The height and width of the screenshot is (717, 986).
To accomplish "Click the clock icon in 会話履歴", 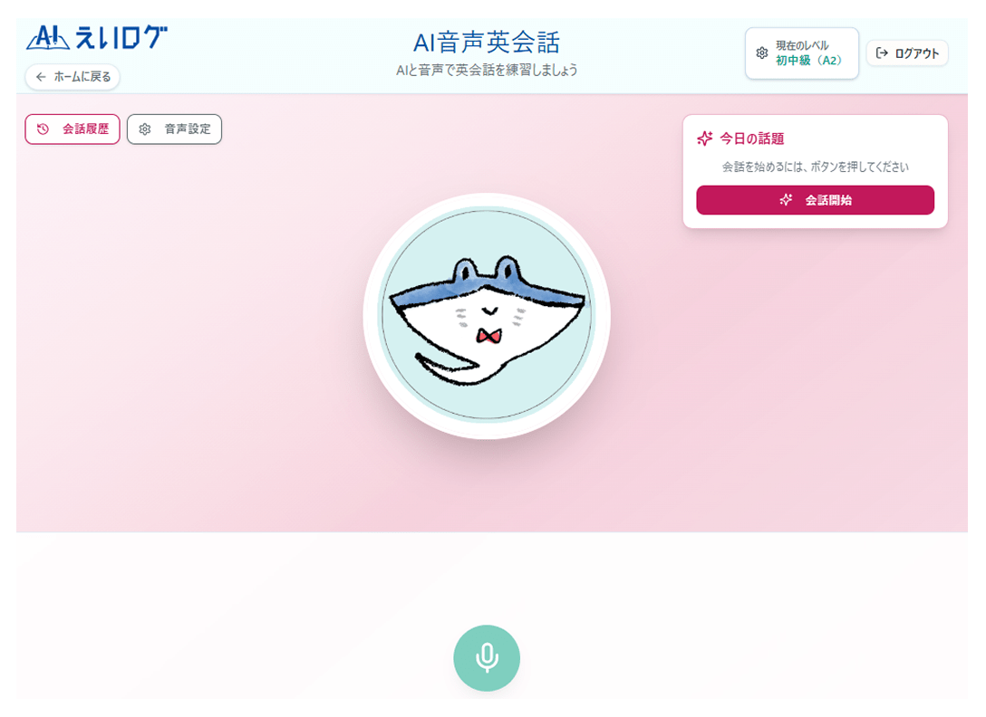I will click(43, 129).
